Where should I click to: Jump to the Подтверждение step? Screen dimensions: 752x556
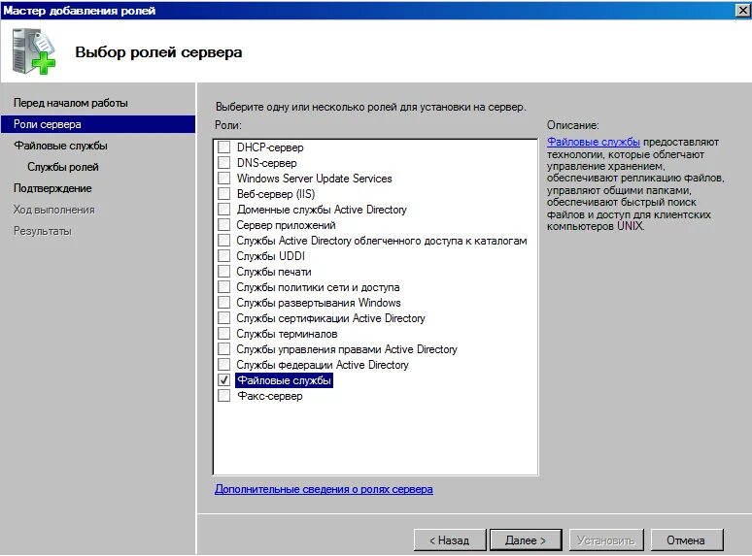point(52,188)
